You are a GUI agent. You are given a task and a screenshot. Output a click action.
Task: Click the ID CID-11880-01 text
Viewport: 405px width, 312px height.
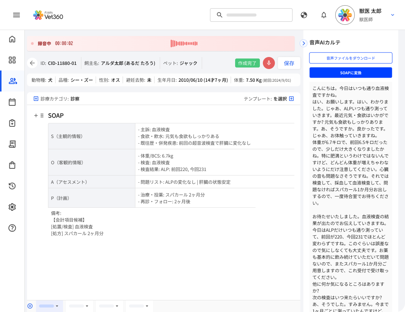coord(58,63)
